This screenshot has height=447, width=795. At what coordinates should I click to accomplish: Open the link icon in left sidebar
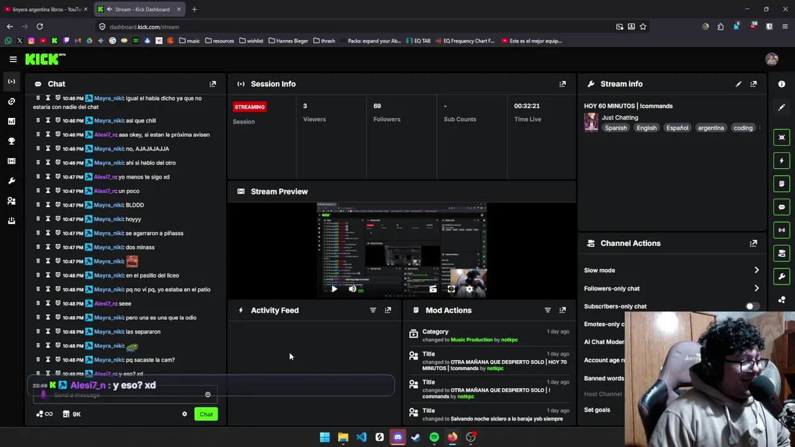click(x=11, y=101)
